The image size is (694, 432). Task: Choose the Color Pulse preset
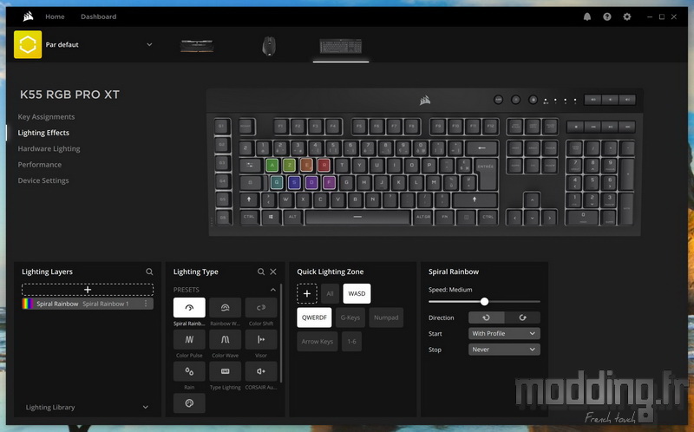(189, 339)
